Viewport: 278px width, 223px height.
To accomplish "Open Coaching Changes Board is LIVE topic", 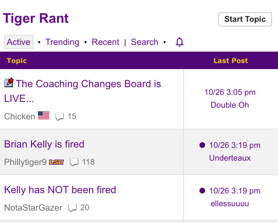I will click(x=88, y=84).
